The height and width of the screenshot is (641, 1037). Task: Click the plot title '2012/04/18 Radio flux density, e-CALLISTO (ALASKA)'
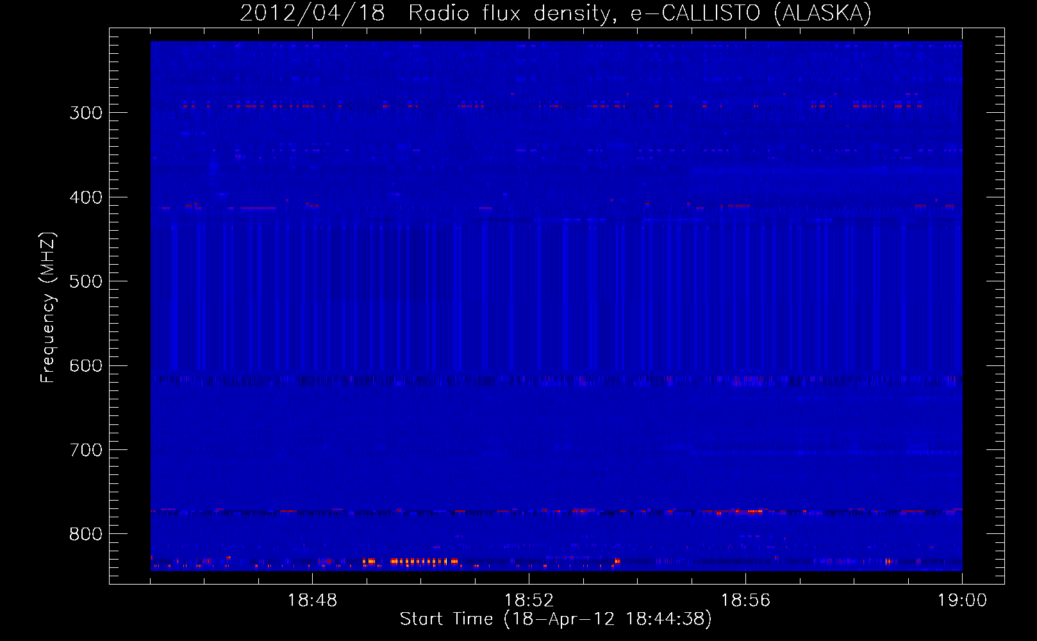click(x=556, y=13)
